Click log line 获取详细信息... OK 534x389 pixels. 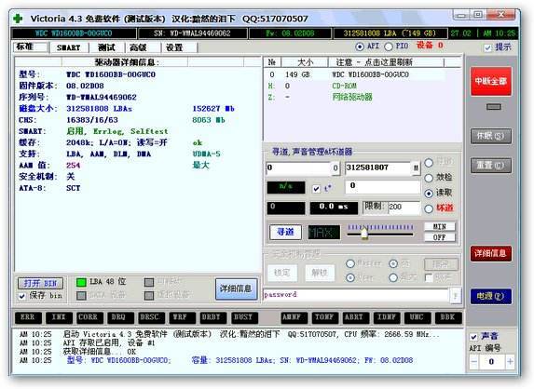click(100, 352)
